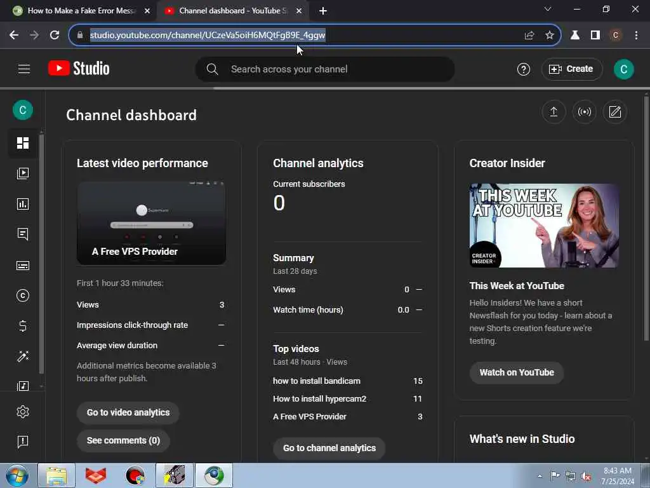Image resolution: width=650 pixels, height=488 pixels.
Task: Open the Content sidebar icon
Action: pos(23,173)
